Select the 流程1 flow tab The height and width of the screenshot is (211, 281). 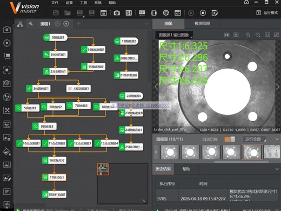tap(45, 24)
